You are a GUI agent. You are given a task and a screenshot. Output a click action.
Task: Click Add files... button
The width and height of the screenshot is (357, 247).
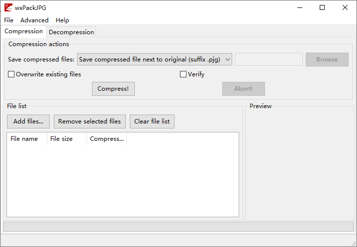pos(28,122)
